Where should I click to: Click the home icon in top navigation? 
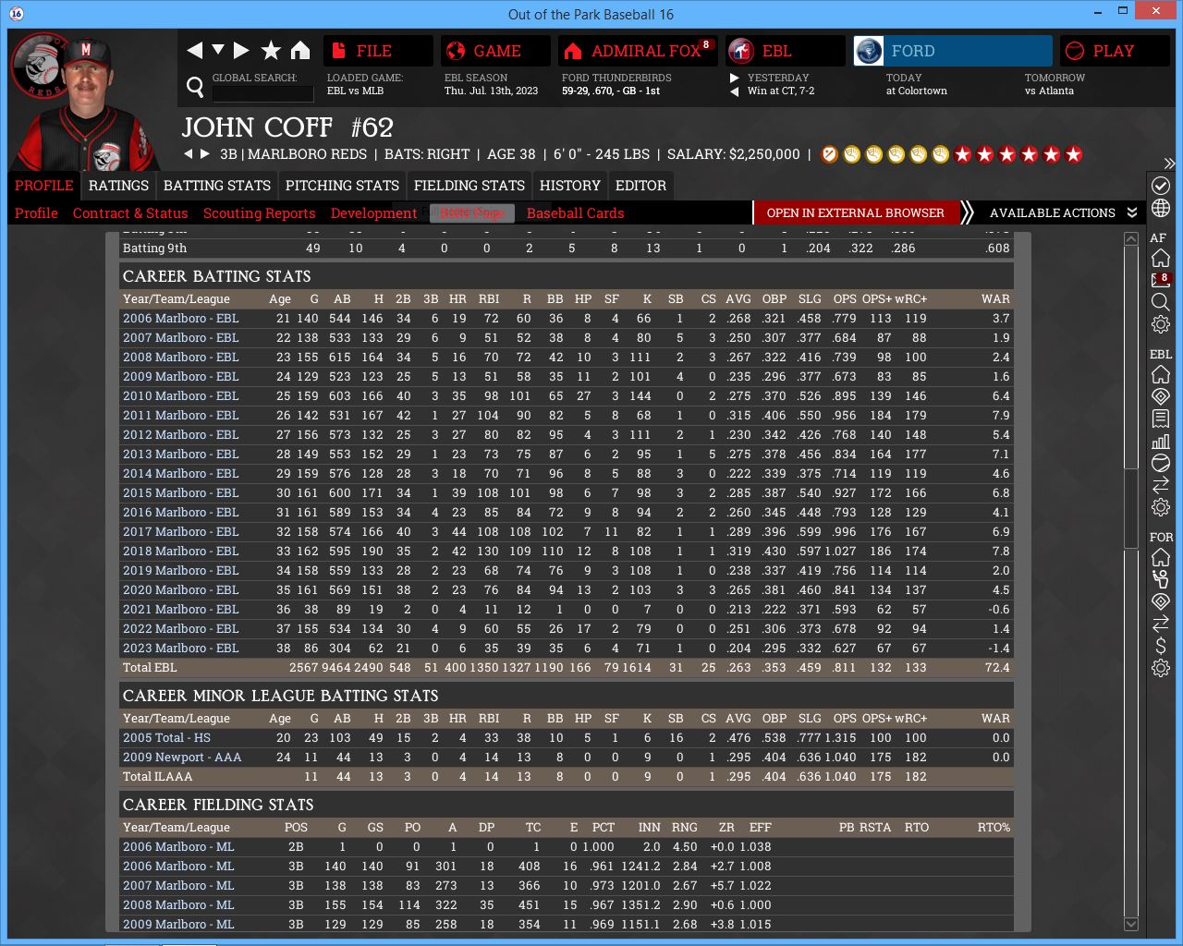coord(300,51)
